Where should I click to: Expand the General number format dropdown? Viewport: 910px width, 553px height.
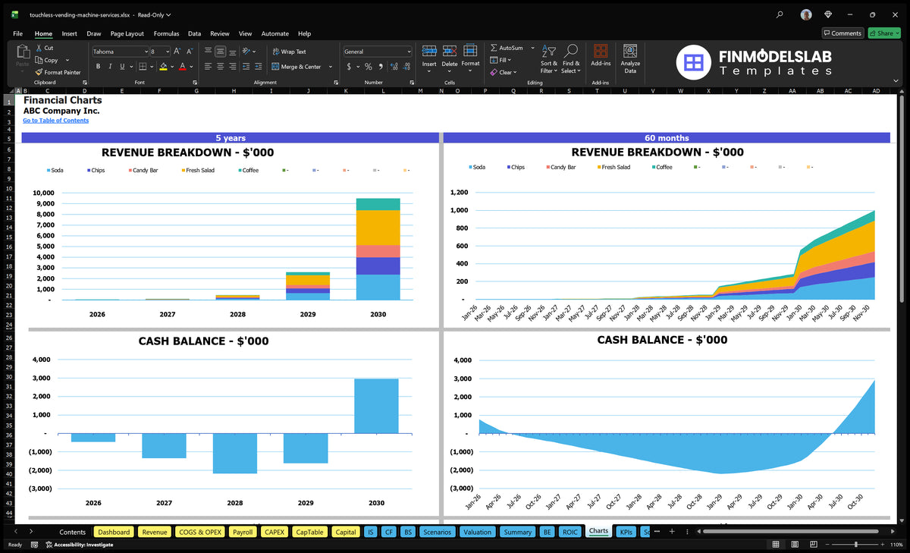point(409,52)
